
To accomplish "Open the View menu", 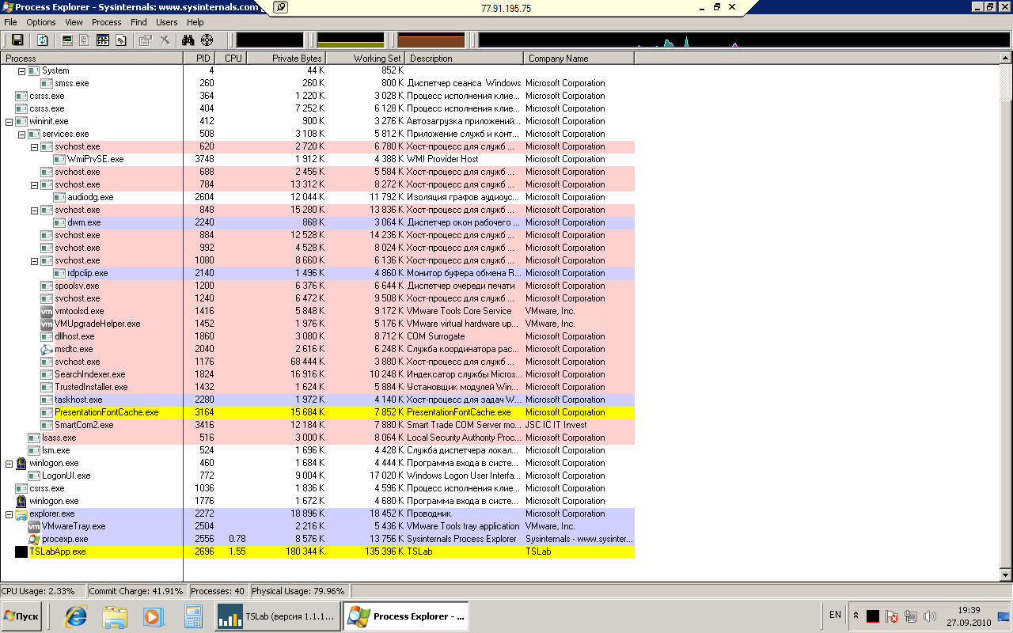I will pos(74,22).
